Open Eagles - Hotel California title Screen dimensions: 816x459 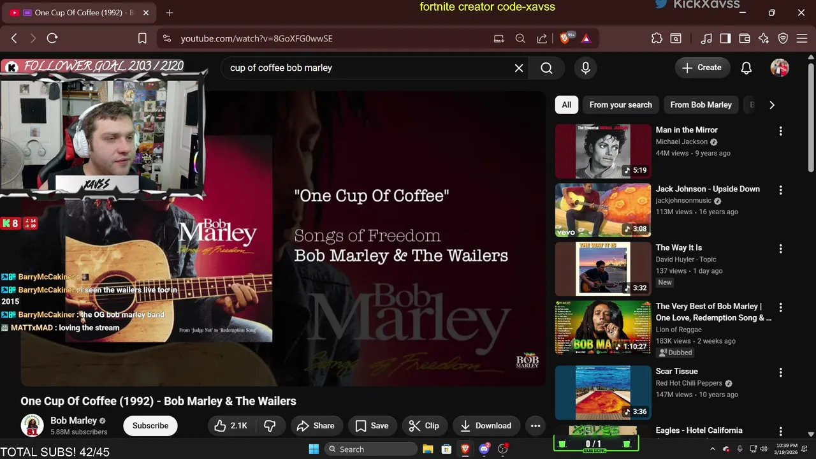pos(699,430)
